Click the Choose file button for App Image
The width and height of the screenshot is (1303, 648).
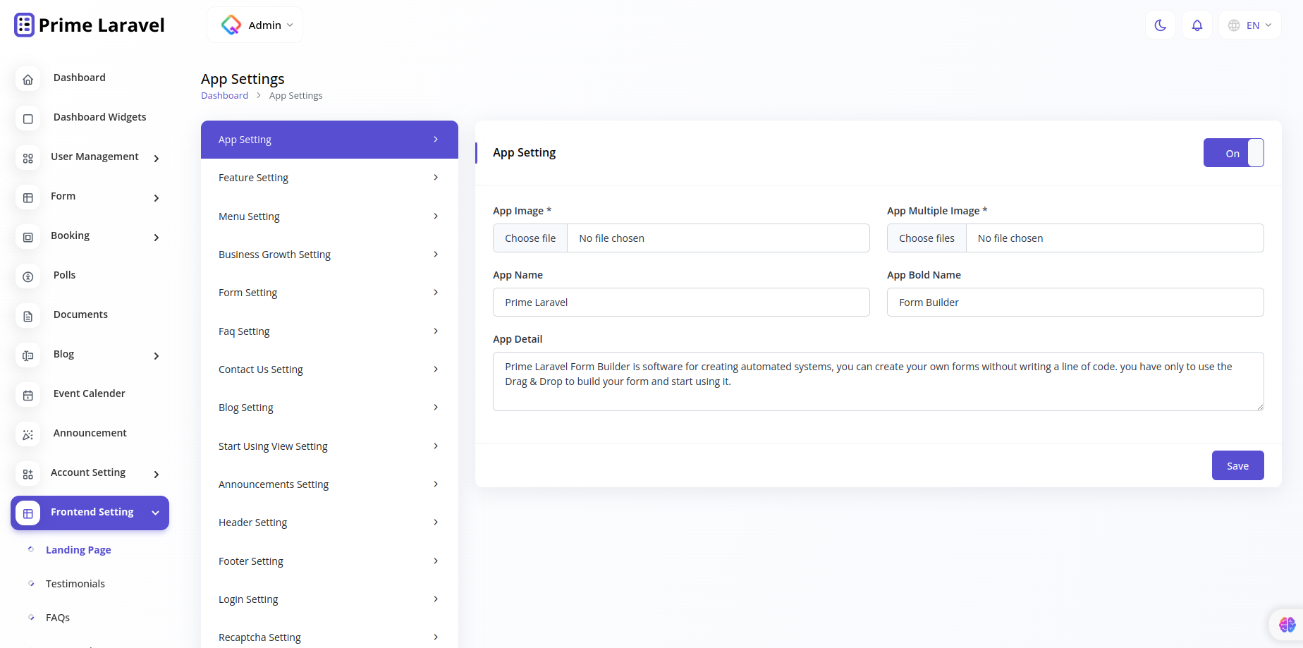(x=530, y=238)
